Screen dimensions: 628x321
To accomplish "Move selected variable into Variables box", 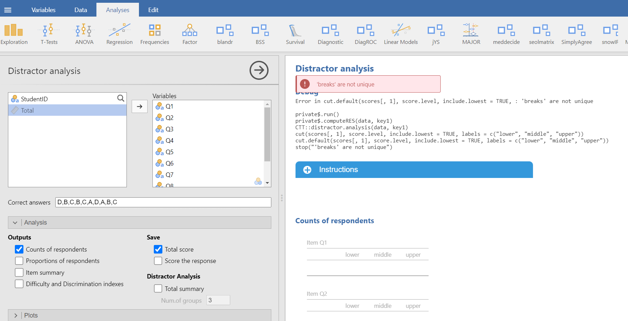I will tap(140, 106).
